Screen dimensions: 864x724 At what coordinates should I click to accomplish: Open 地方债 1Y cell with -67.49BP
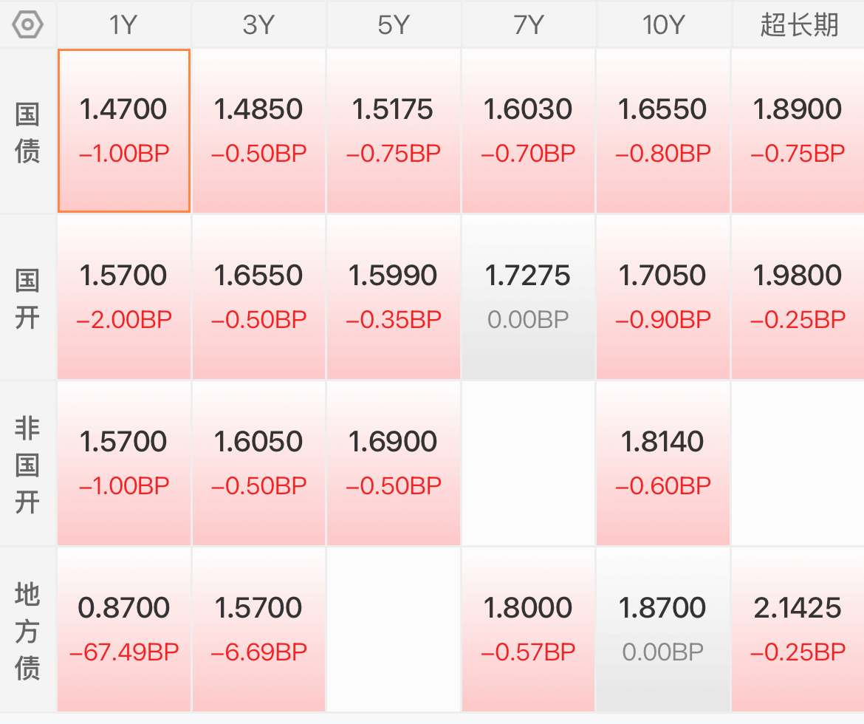(124, 629)
